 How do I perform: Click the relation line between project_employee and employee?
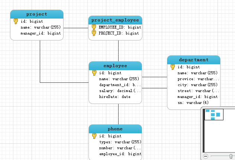[x=118, y=51]
